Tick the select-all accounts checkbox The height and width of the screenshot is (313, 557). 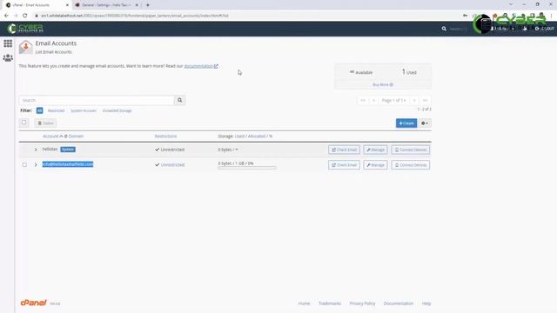point(24,123)
